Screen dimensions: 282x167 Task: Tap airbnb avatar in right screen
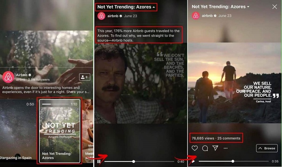coord(195,16)
